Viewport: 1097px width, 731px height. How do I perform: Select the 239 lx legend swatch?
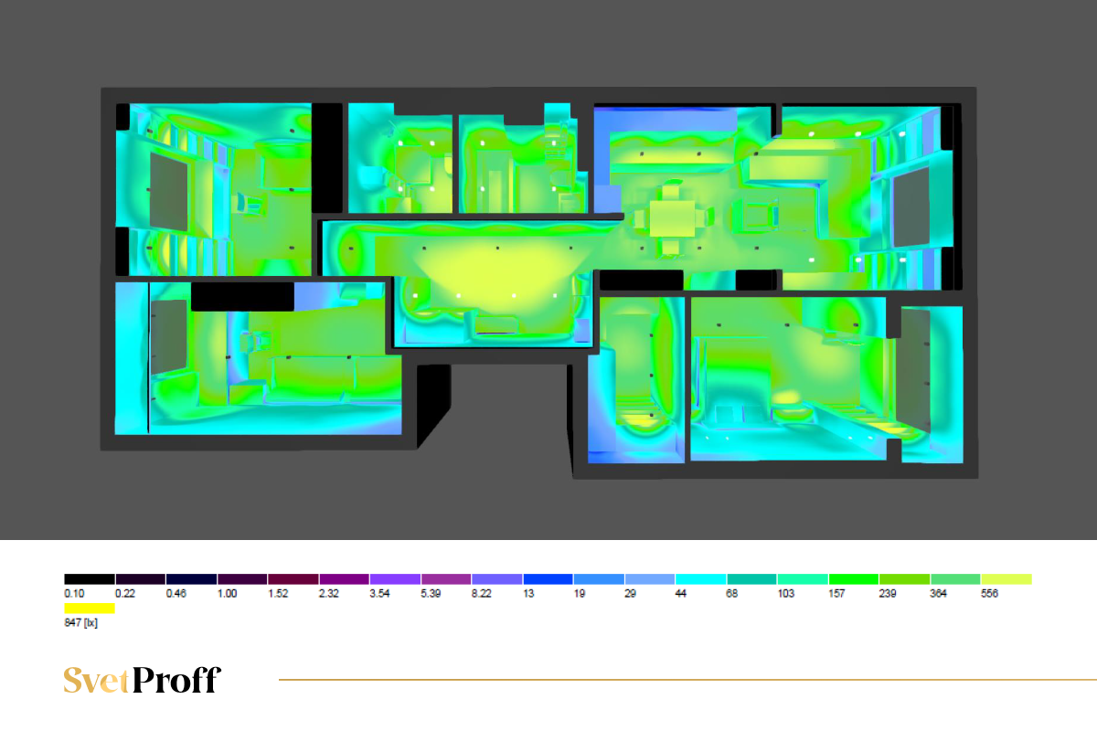coord(905,579)
